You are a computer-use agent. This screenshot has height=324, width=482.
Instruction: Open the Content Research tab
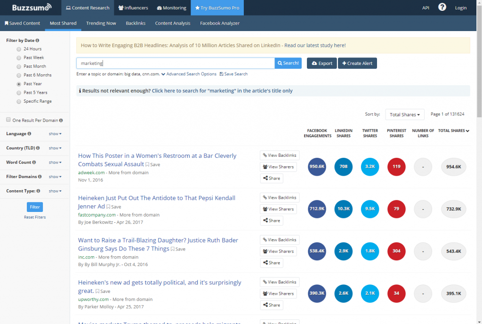[x=88, y=8]
